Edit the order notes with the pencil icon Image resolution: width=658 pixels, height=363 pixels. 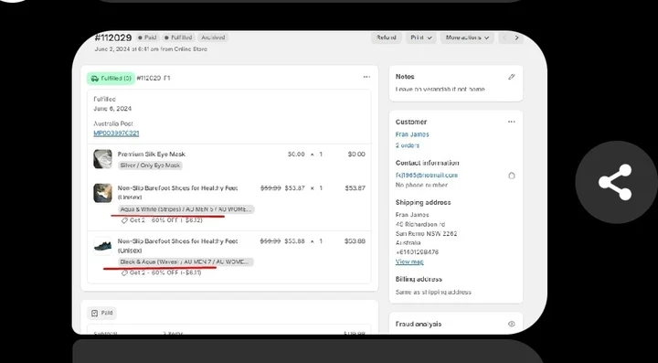click(511, 77)
